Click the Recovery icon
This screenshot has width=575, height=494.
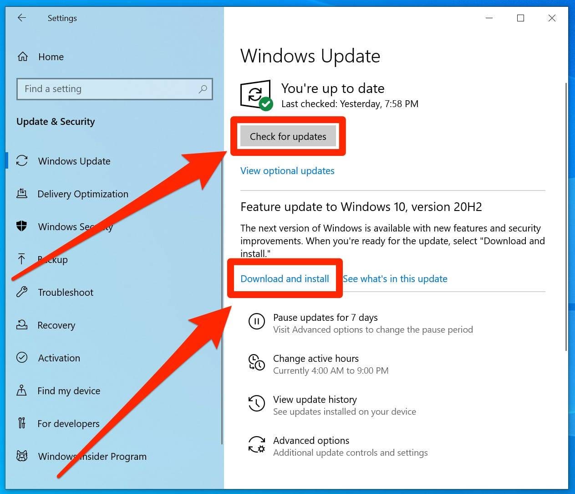[x=22, y=325]
